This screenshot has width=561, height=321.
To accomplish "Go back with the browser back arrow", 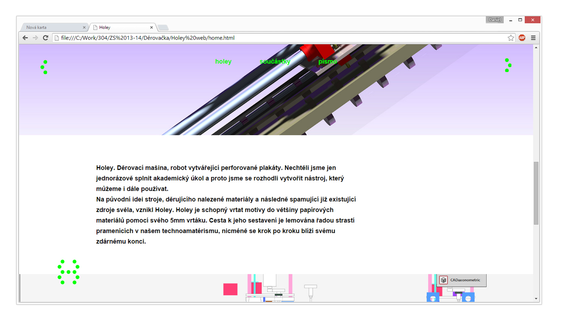I will pyautogui.click(x=25, y=38).
